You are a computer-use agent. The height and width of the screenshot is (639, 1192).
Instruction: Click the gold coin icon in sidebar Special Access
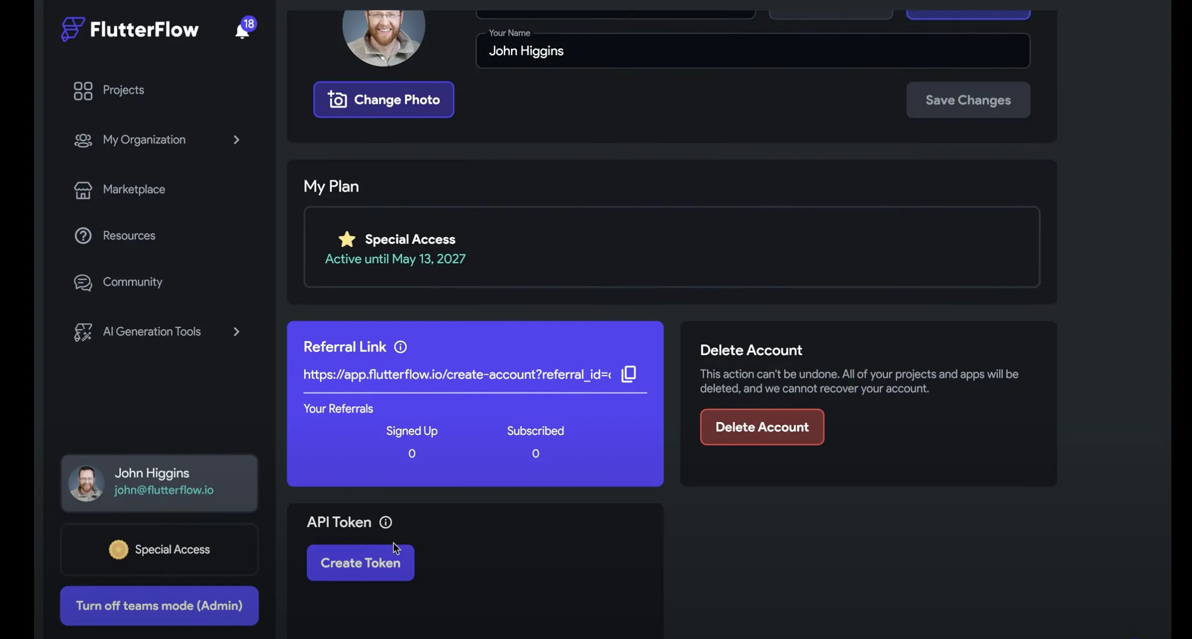coord(118,550)
